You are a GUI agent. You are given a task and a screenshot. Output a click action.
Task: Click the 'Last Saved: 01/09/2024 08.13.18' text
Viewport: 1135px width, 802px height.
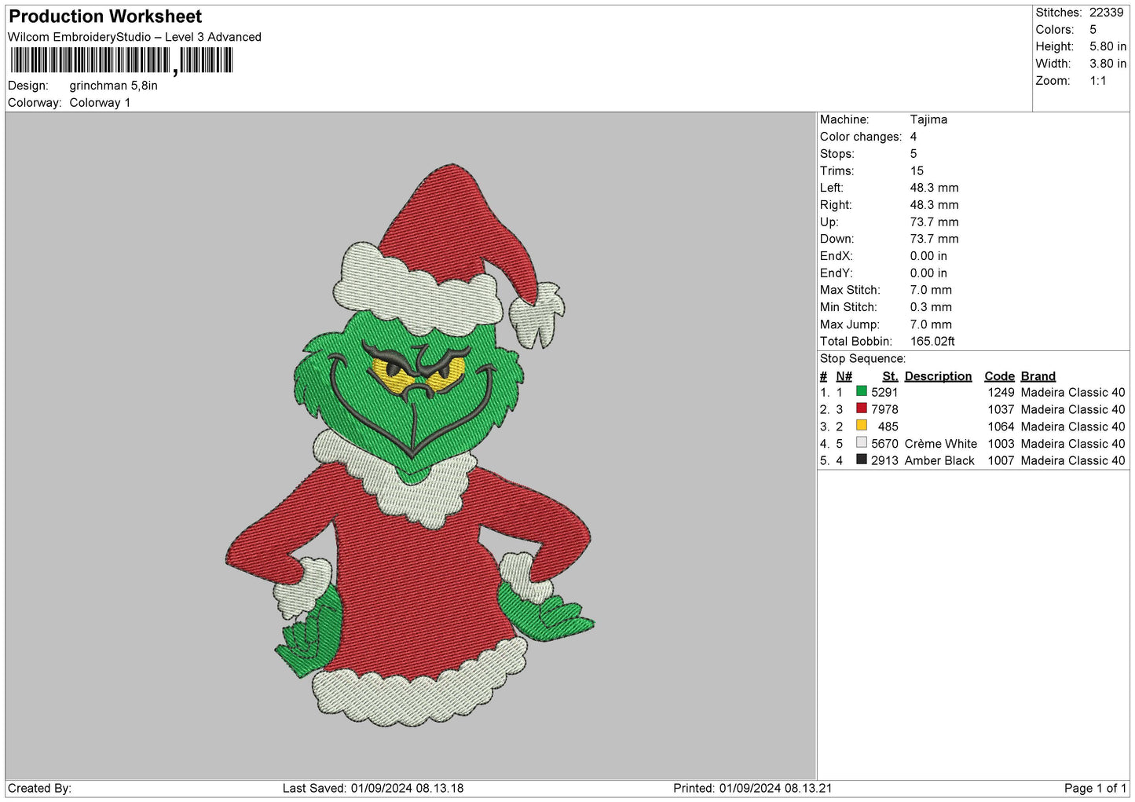coord(373,788)
